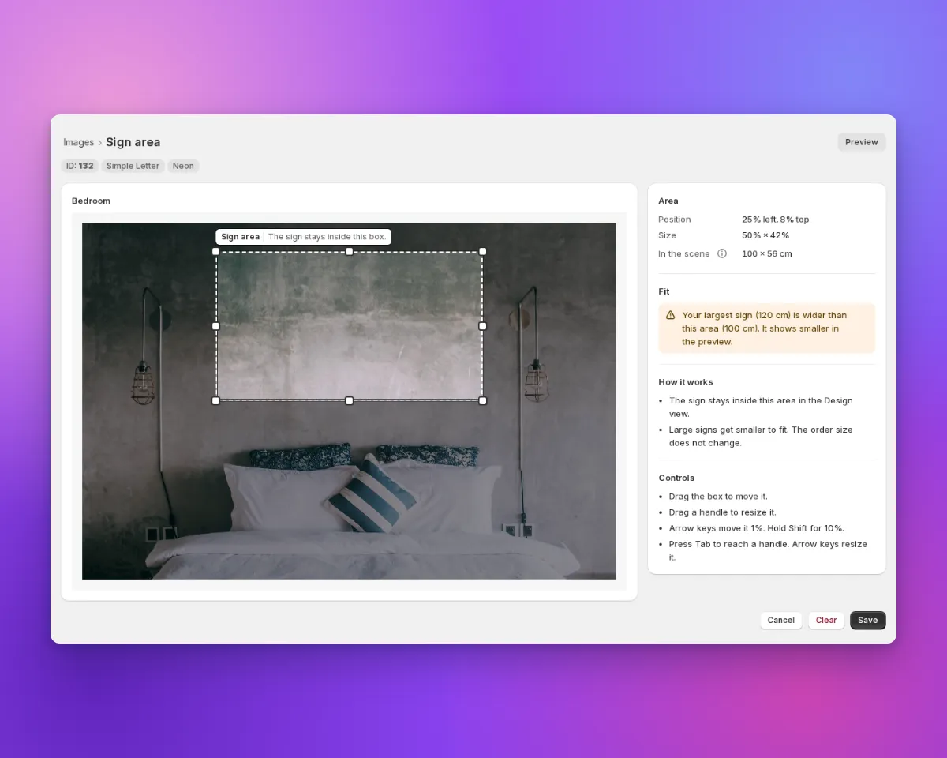Viewport: 947px width, 758px height.
Task: Click the size value 50% × 42%
Action: click(765, 235)
